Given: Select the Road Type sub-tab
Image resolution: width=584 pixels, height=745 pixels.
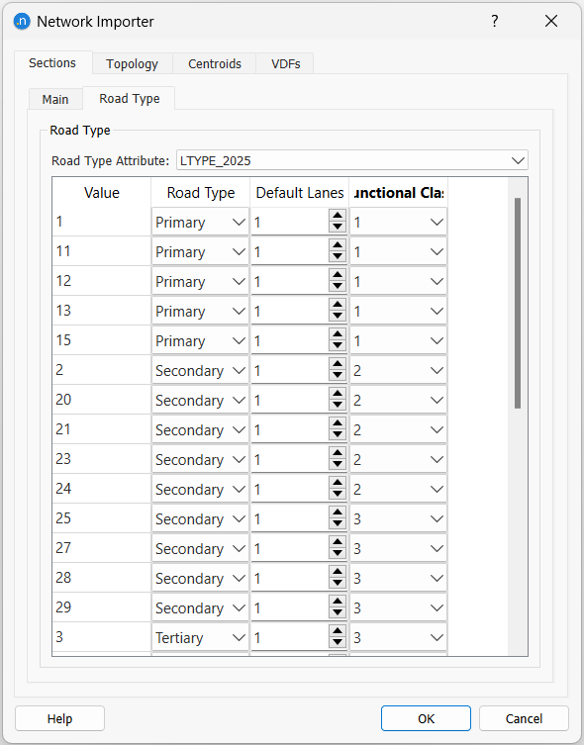Looking at the screenshot, I should click(130, 98).
